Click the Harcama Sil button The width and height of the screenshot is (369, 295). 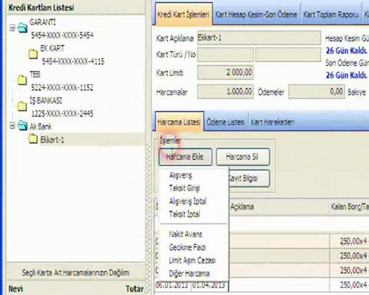pos(243,157)
